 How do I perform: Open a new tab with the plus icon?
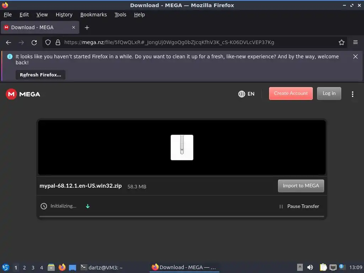[87, 28]
